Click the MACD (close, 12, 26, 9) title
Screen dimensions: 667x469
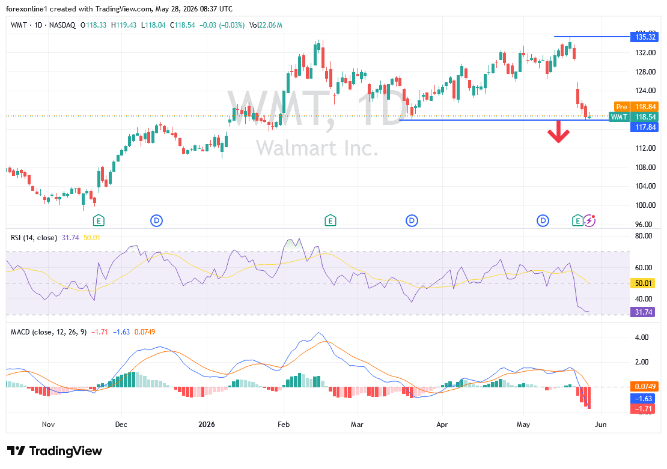(x=49, y=332)
